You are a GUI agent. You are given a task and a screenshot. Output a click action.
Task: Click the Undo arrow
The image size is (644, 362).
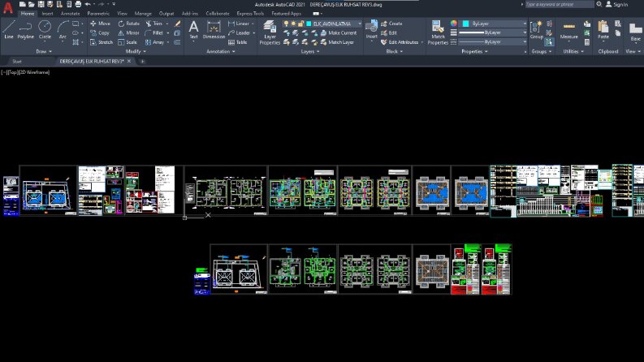tap(88, 4)
